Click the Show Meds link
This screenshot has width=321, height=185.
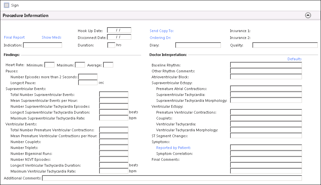[x=52, y=37]
